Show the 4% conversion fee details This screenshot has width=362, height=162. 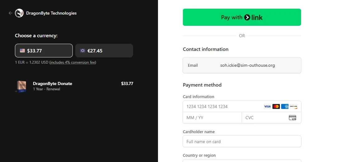[x=73, y=62]
